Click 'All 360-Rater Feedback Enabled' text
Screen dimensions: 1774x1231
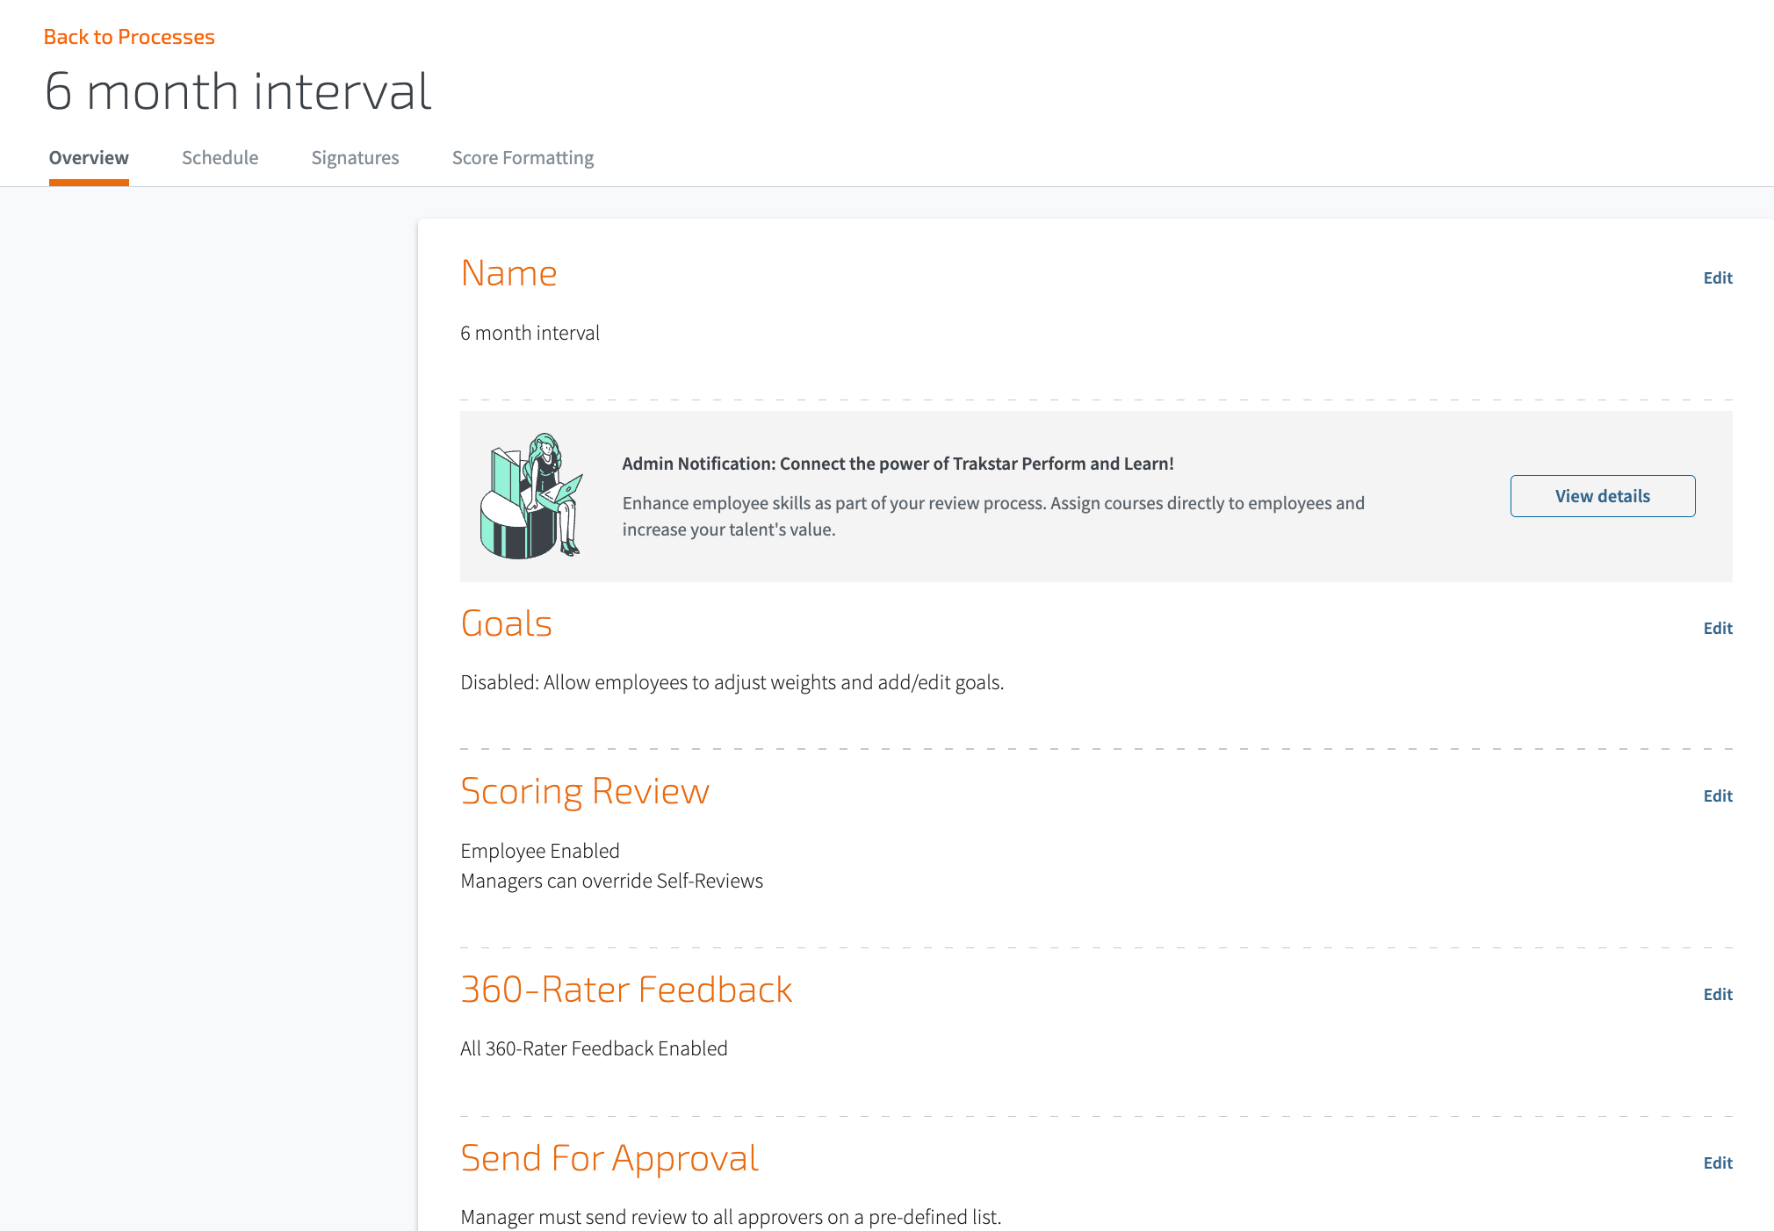594,1048
